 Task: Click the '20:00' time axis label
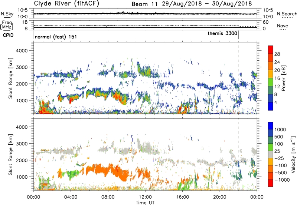point(220,197)
